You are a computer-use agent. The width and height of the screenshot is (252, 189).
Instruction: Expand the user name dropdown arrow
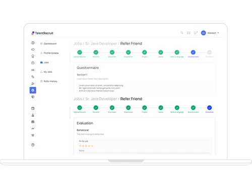218,33
